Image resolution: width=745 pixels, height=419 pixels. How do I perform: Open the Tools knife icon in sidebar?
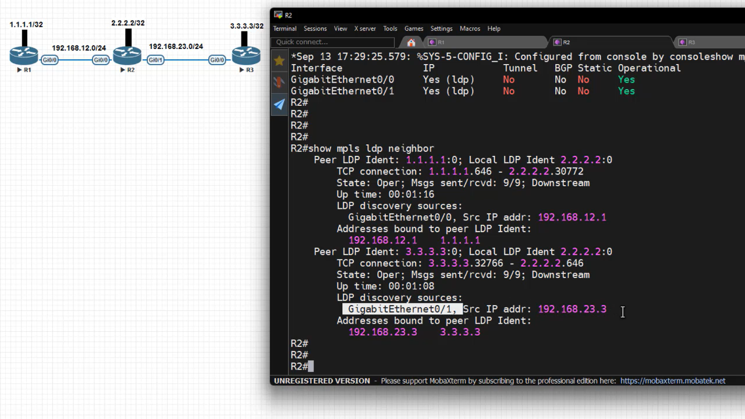point(279,82)
